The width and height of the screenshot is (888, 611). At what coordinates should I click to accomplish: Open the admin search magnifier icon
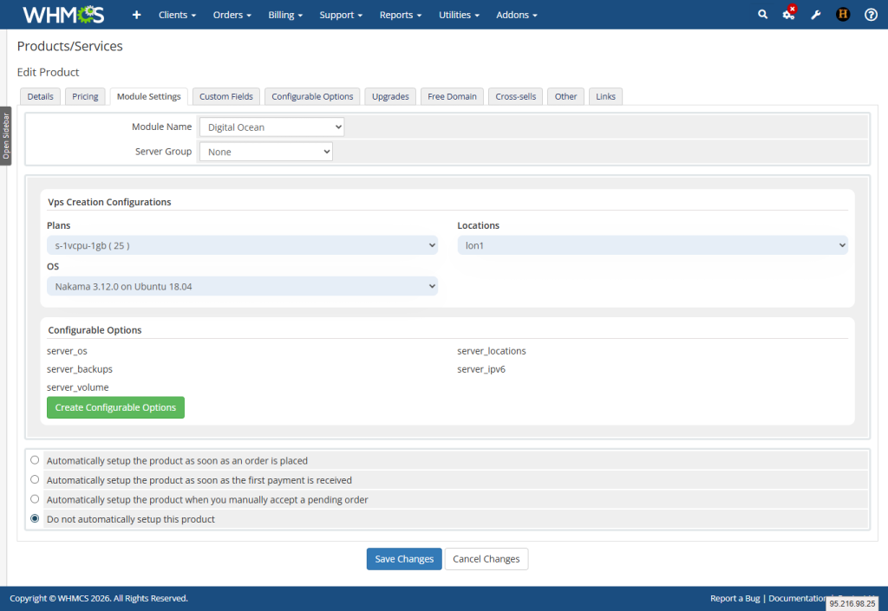click(x=762, y=14)
